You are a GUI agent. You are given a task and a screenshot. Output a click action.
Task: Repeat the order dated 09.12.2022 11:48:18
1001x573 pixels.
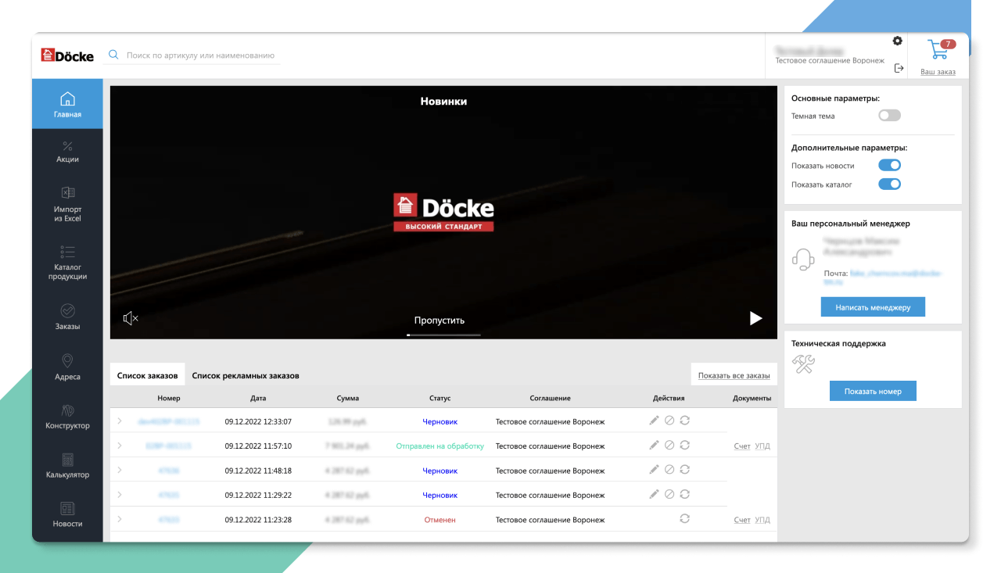coord(684,470)
